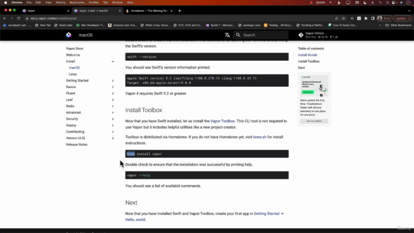Viewport: 414px width, 233px height.
Task: Open the Chrome extensions puzzle icon
Action: 365,18
